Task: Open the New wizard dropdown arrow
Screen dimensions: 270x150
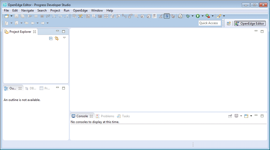Action: click(11, 16)
